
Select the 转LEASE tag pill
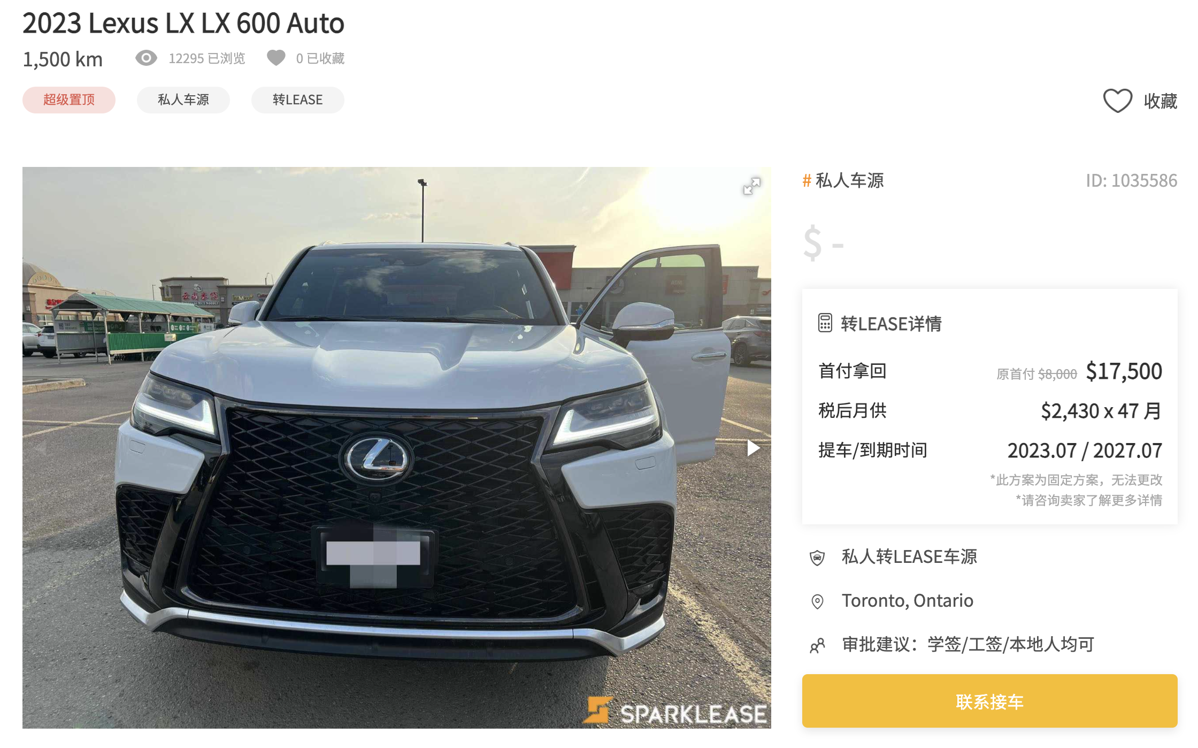298,100
